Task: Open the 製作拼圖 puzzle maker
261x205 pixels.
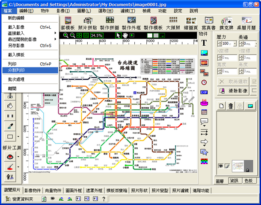Action: 110,23
